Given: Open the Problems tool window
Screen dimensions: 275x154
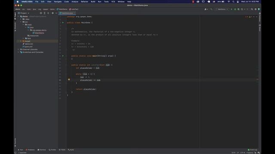Looking at the screenshot, I should [x=30, y=150].
